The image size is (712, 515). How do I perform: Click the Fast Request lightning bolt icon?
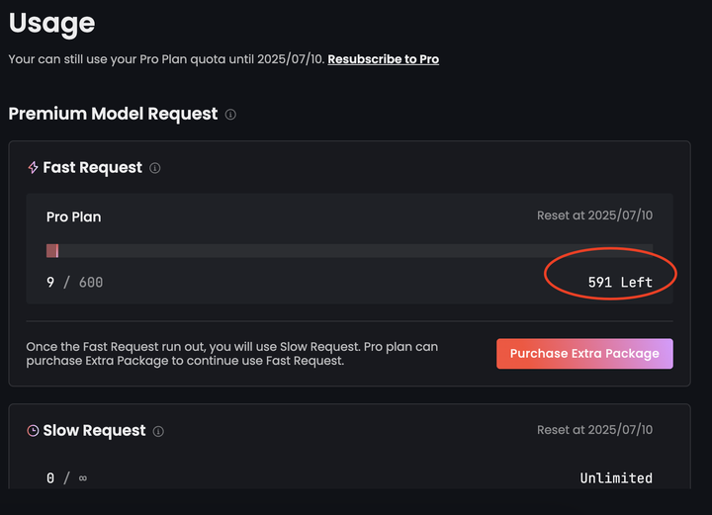(33, 168)
